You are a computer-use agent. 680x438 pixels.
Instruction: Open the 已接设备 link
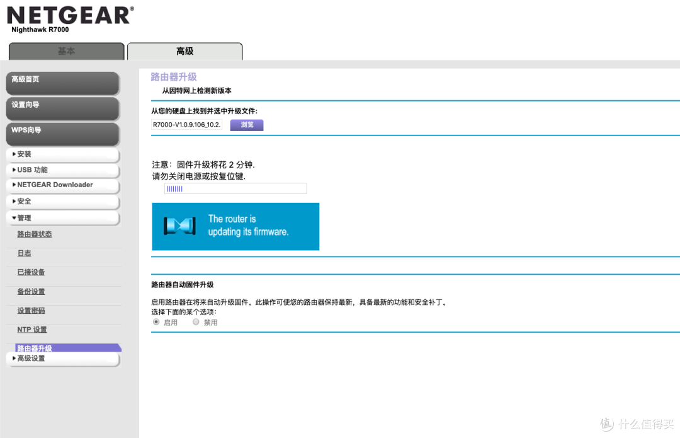(x=31, y=272)
